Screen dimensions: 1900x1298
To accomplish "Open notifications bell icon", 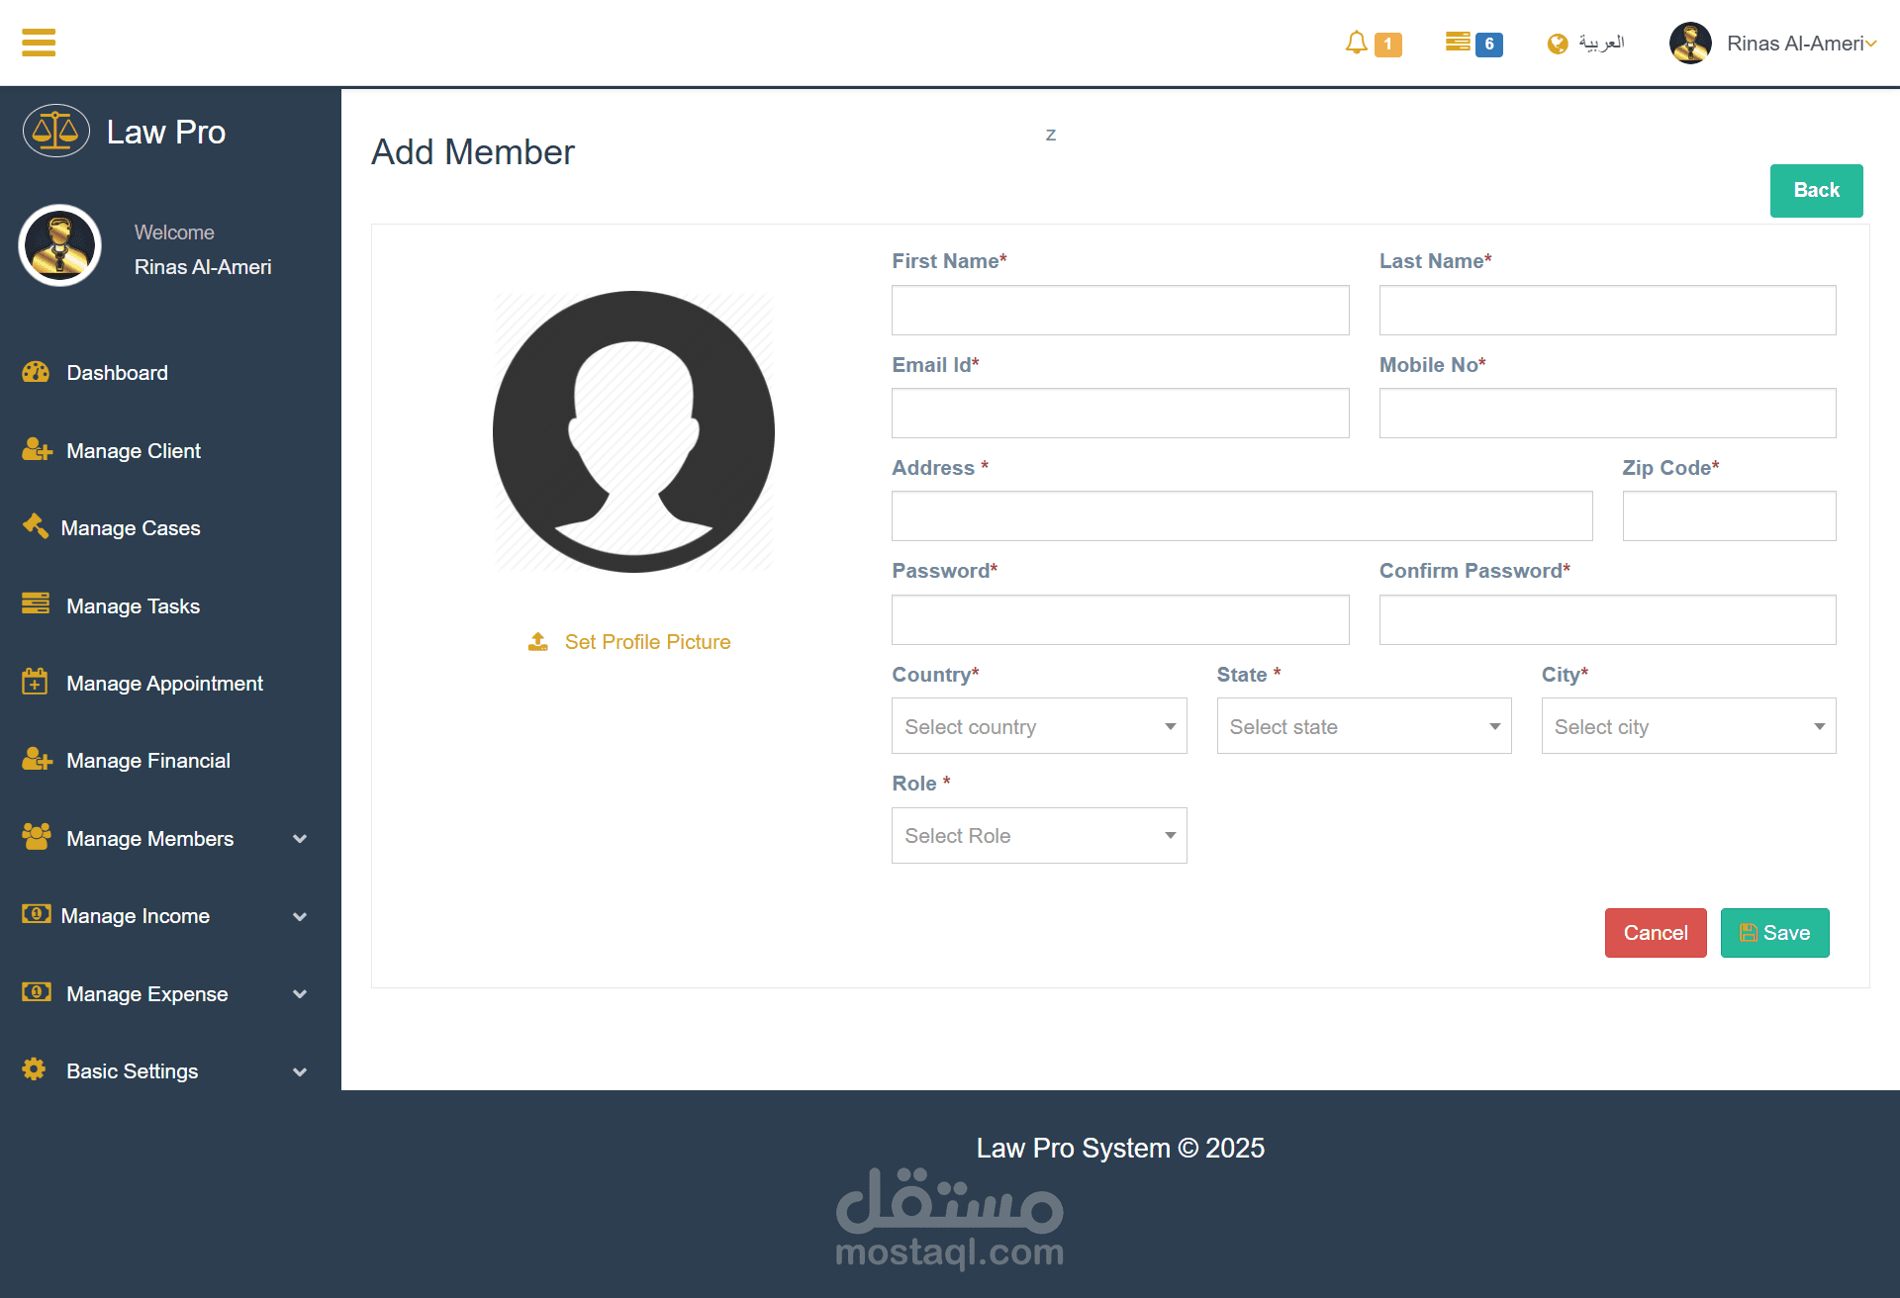I will tap(1356, 43).
